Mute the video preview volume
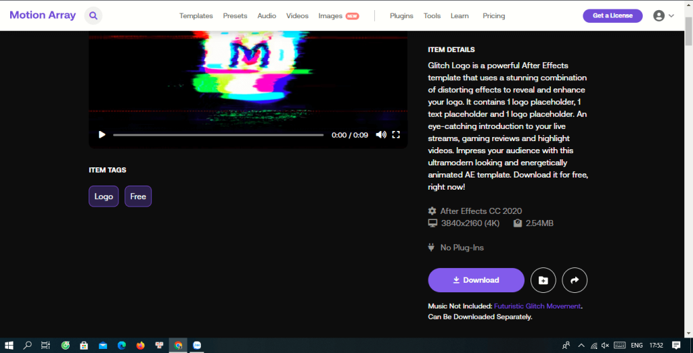 point(381,134)
